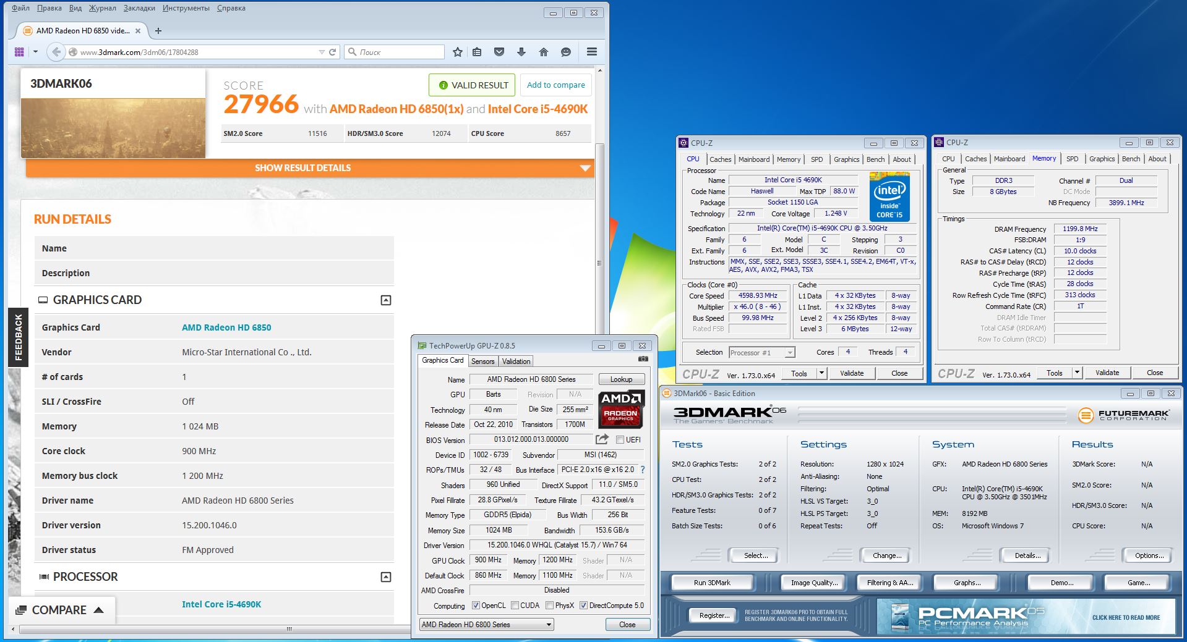Click the 3DMark06 result thumbnail image
1187x642 pixels.
[113, 127]
